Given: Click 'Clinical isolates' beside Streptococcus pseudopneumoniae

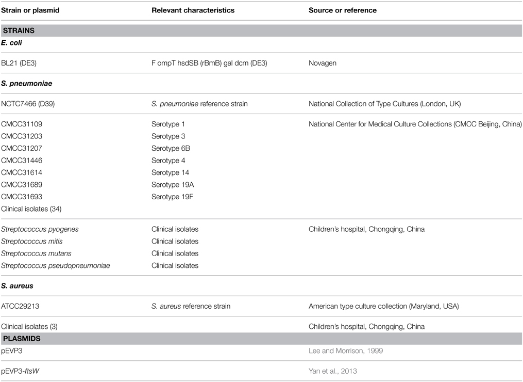Looking at the screenshot, I should [175, 266].
